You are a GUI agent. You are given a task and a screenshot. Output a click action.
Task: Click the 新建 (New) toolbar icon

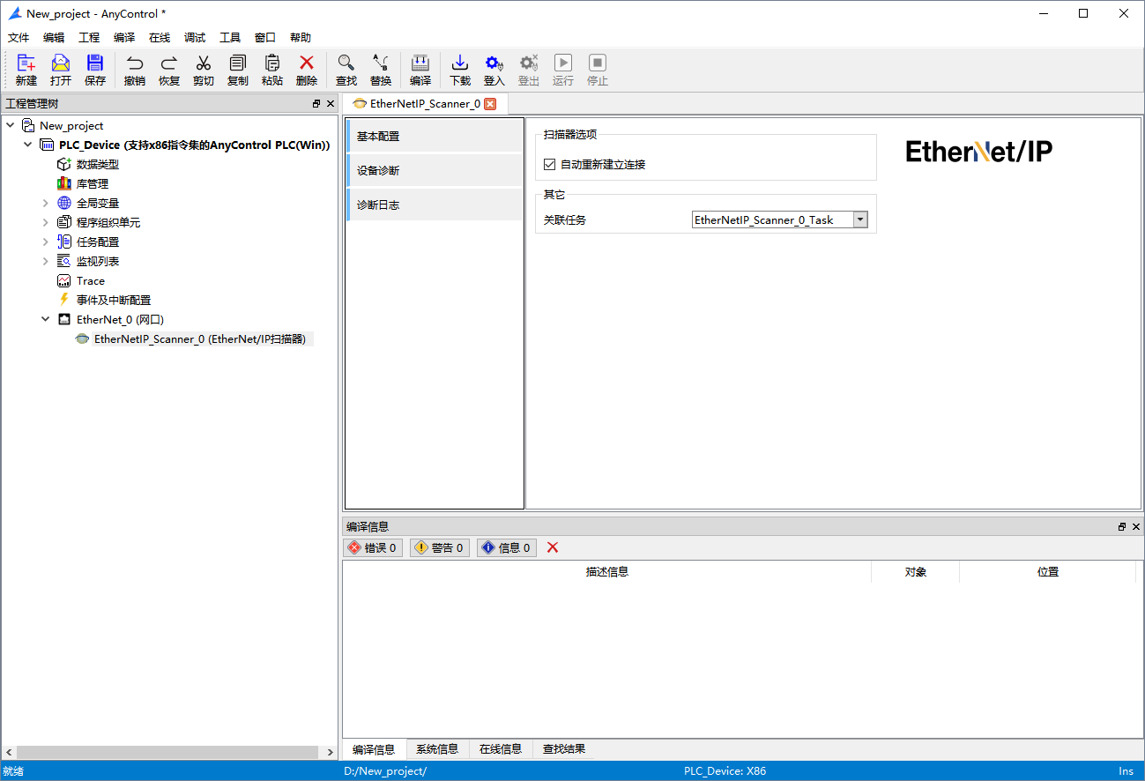(26, 70)
